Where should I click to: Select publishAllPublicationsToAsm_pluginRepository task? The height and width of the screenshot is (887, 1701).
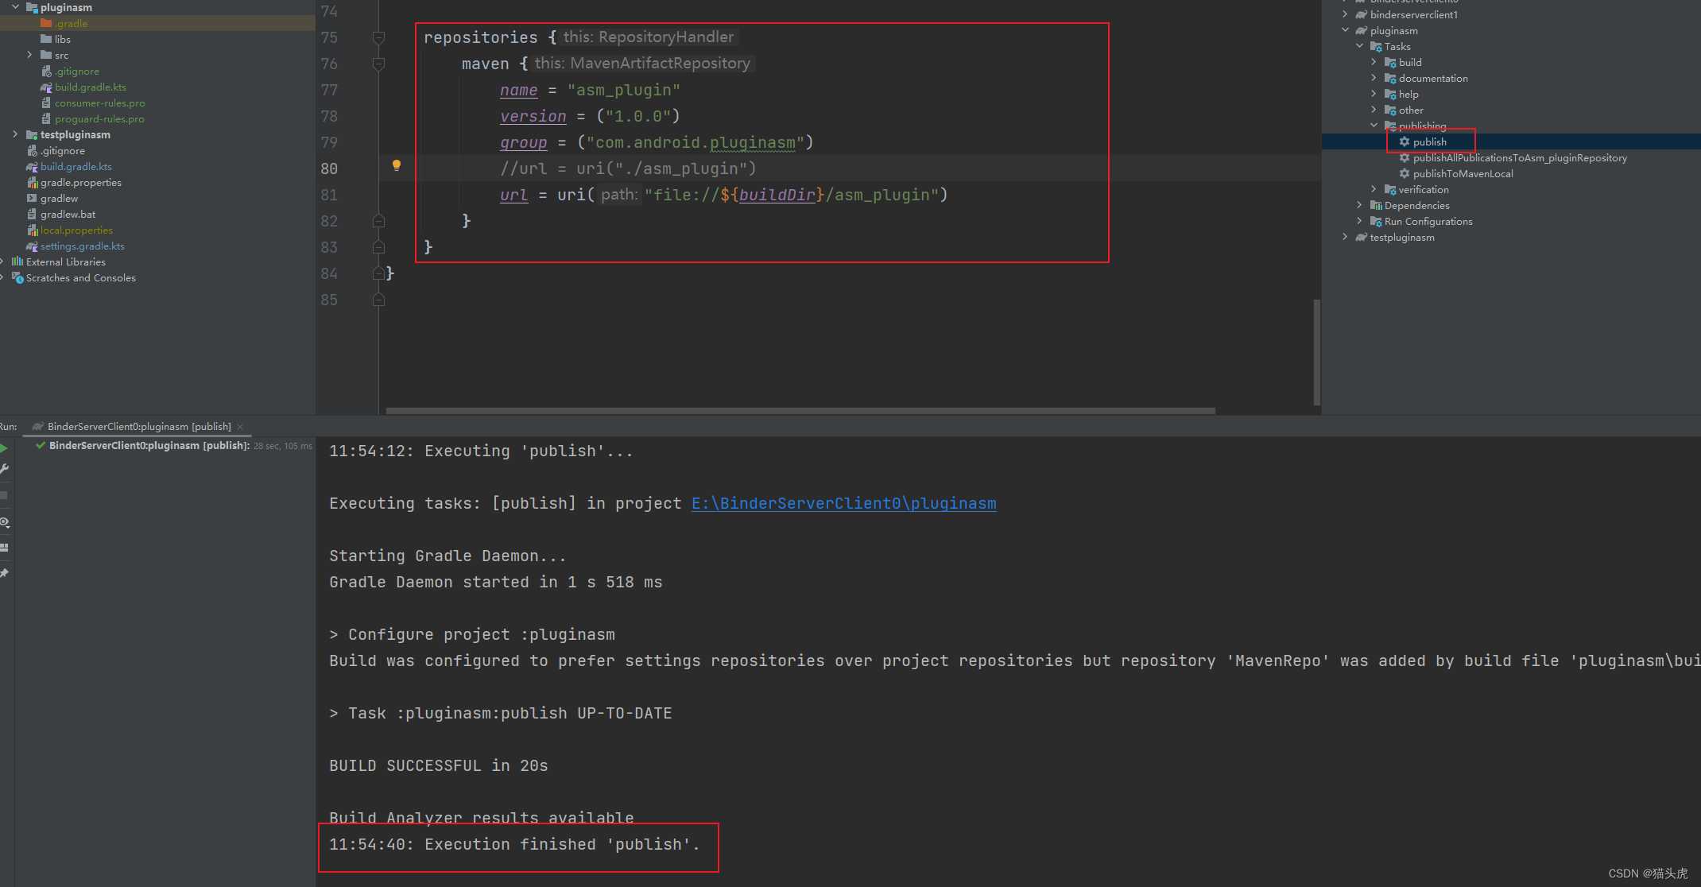[x=1519, y=157]
